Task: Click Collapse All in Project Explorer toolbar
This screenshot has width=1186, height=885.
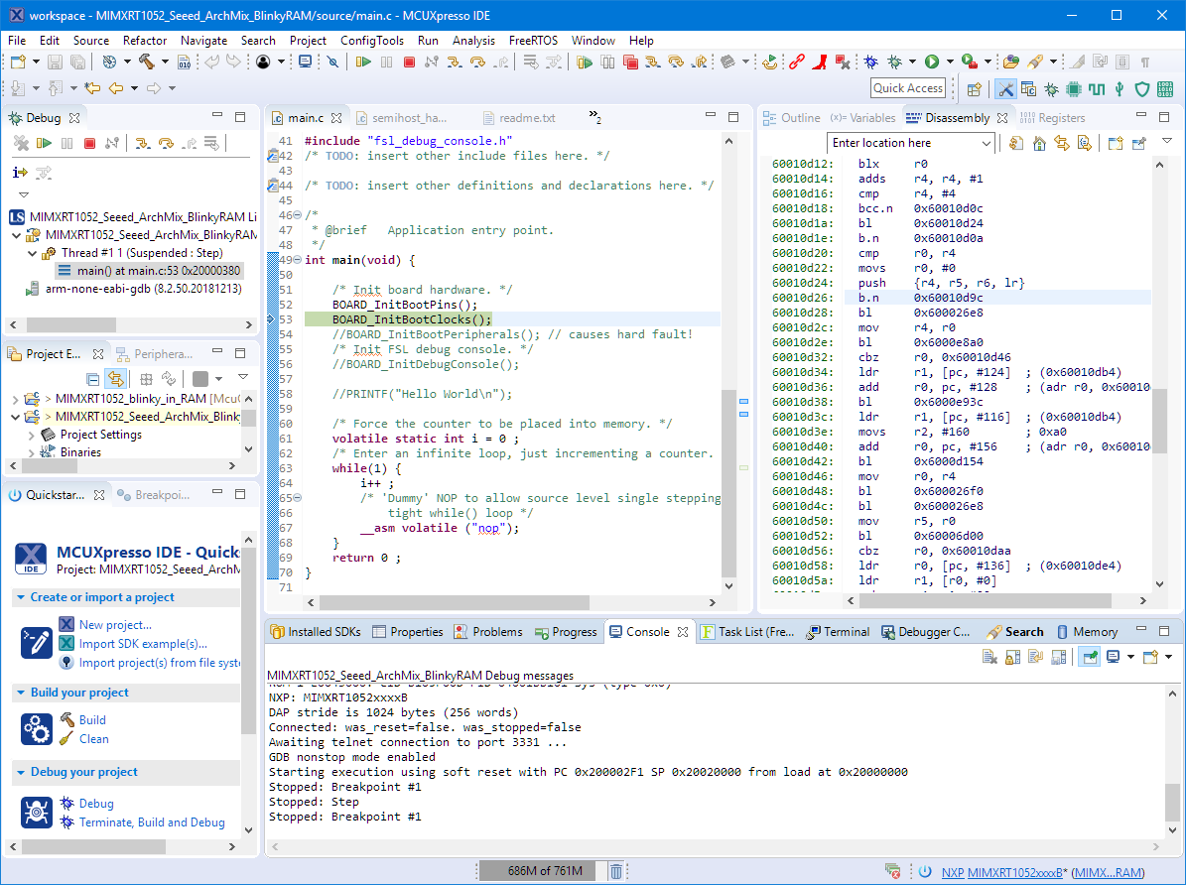Action: click(x=93, y=379)
